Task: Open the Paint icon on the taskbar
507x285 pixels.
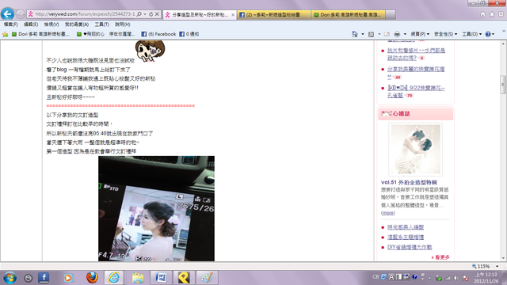Action: click(x=207, y=278)
